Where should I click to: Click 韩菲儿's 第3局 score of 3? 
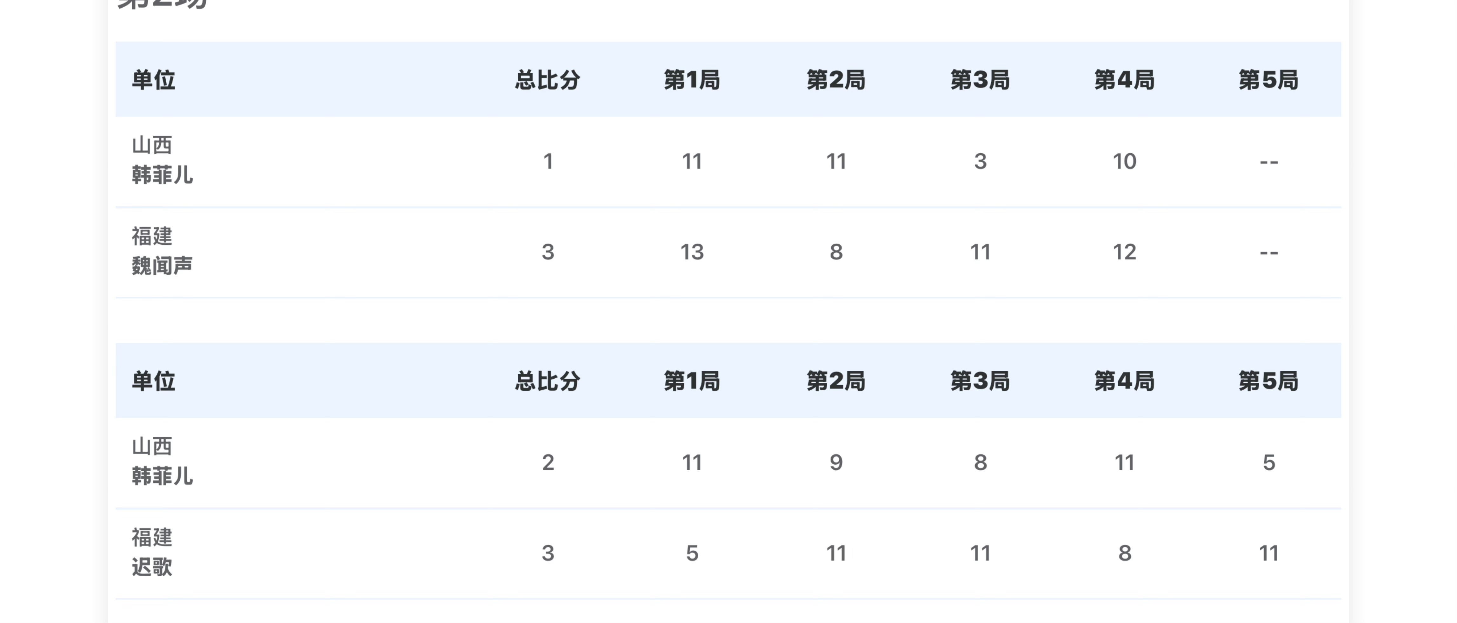980,162
